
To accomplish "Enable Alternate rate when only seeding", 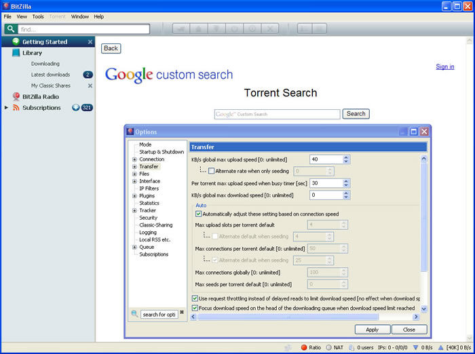I will pyautogui.click(x=212, y=171).
